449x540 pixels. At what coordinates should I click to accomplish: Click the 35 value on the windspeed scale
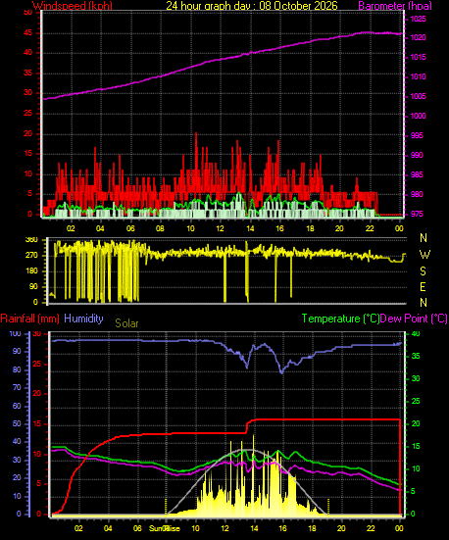(x=27, y=73)
